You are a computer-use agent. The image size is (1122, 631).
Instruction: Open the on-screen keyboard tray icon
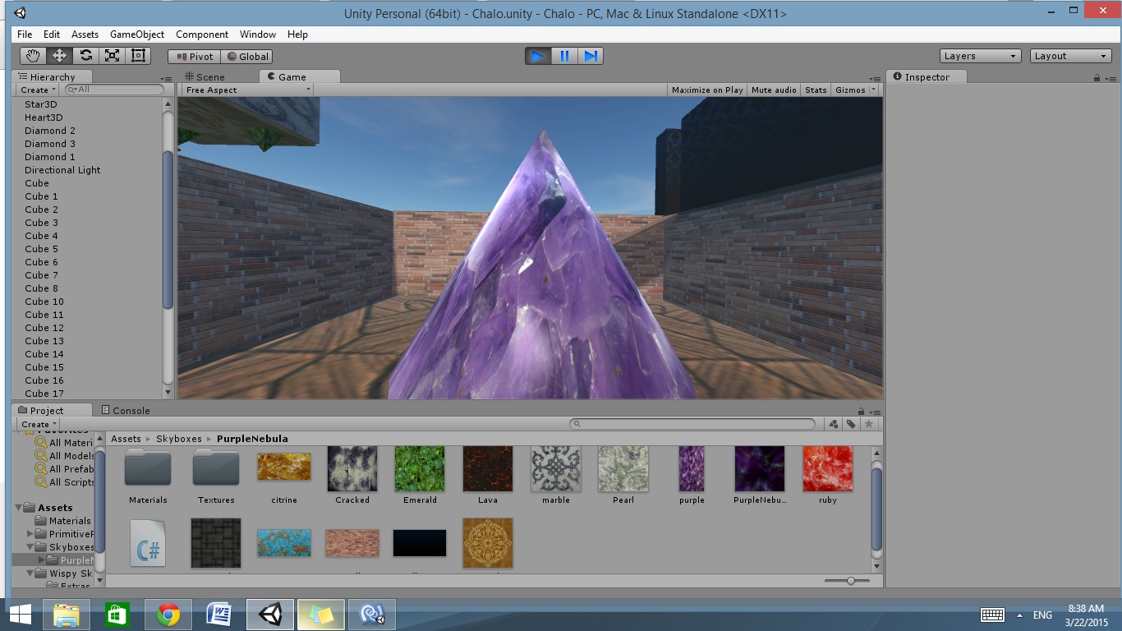tap(992, 615)
